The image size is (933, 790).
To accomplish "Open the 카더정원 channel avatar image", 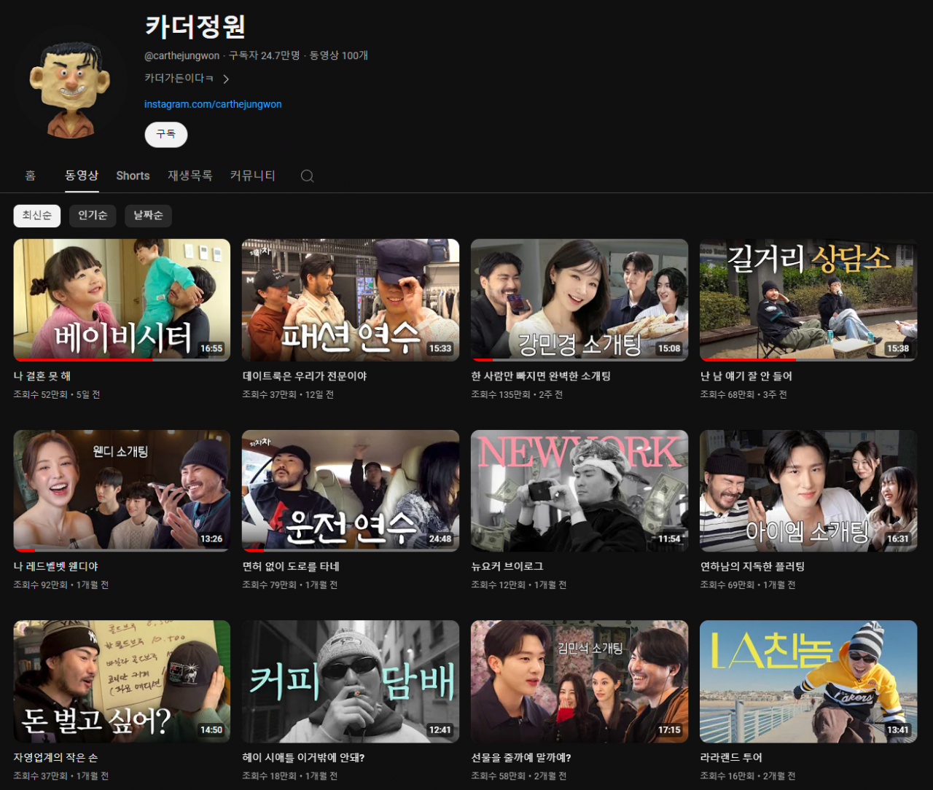I will (x=70, y=87).
